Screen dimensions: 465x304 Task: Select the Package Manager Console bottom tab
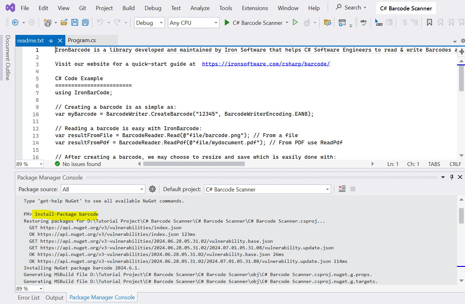click(x=102, y=297)
